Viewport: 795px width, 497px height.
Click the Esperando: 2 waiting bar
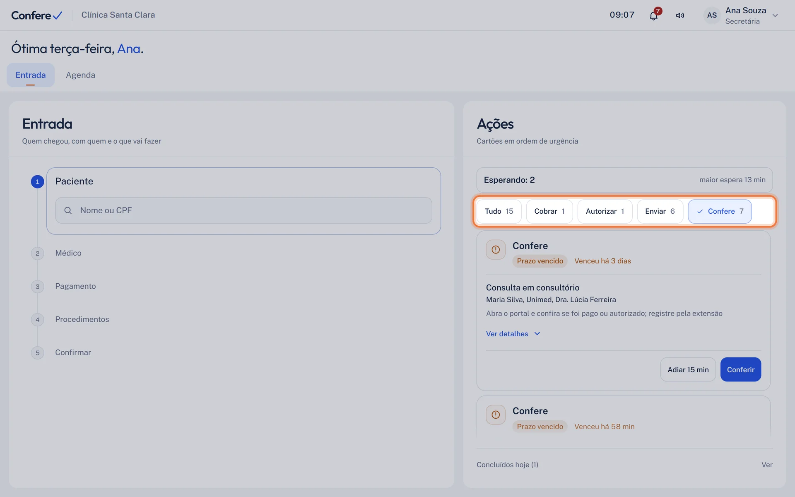coord(624,180)
